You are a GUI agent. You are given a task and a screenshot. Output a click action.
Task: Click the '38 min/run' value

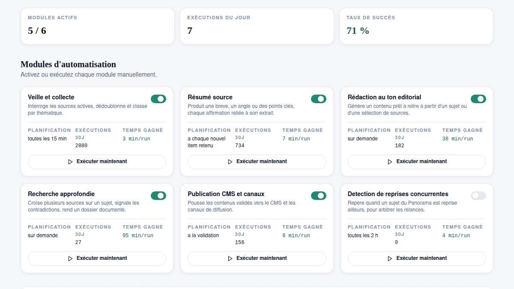tap(457, 139)
